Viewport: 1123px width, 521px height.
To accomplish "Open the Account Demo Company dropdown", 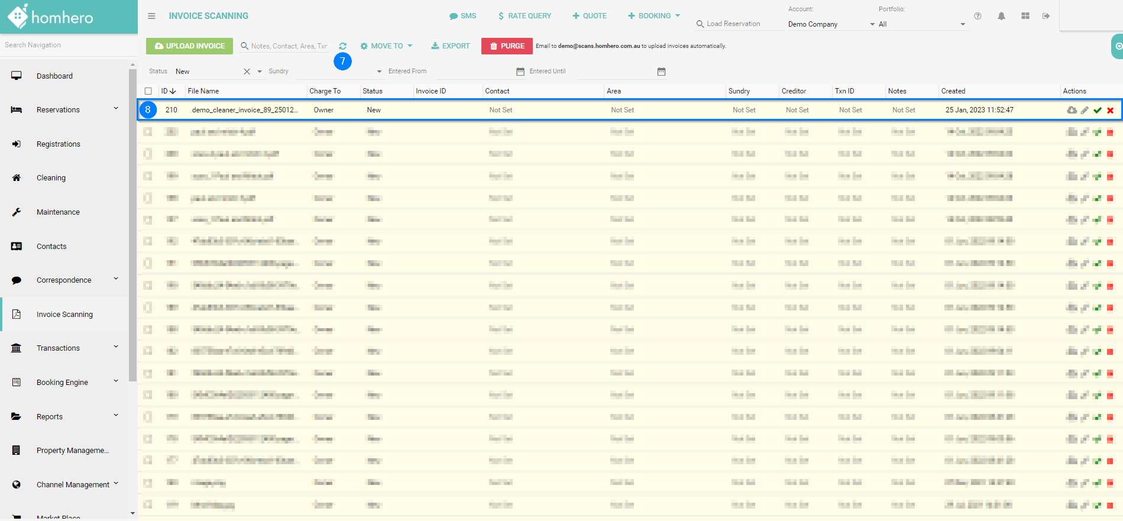I will (x=831, y=24).
